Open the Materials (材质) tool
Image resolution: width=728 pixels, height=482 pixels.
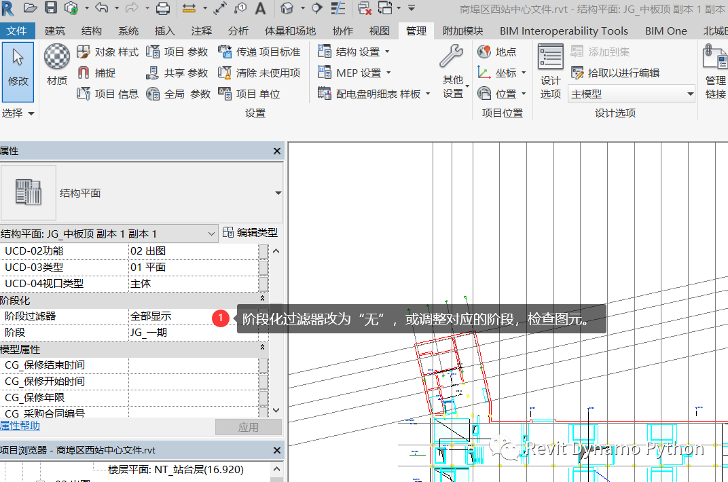click(56, 65)
